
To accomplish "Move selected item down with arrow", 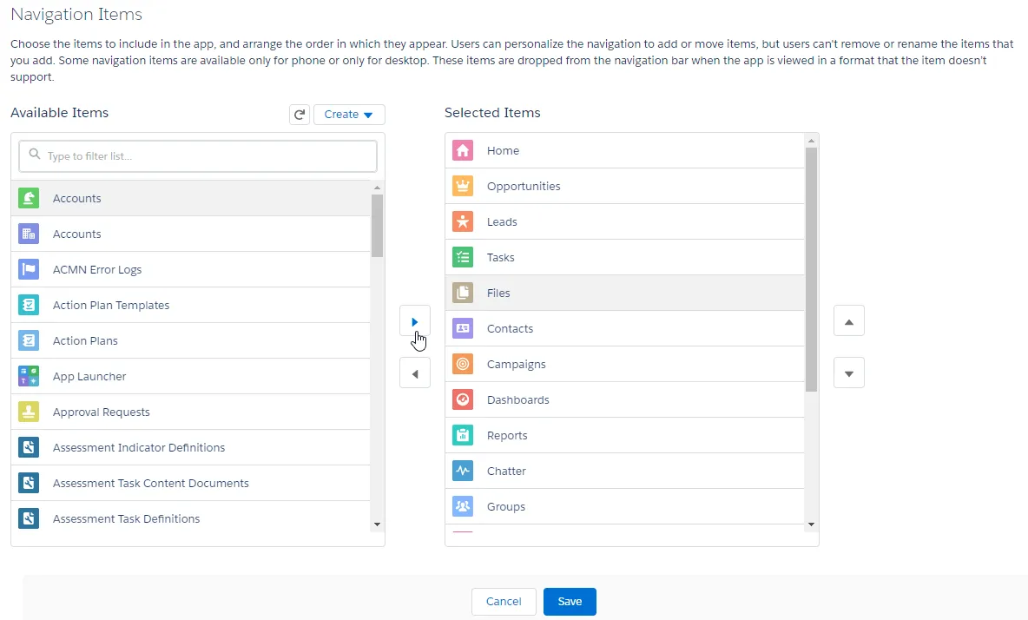I will coord(848,373).
